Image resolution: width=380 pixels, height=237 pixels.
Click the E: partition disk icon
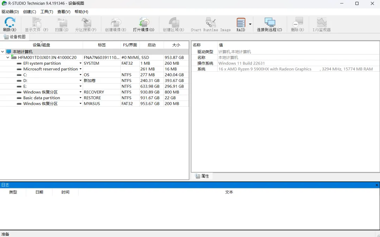pos(19,87)
